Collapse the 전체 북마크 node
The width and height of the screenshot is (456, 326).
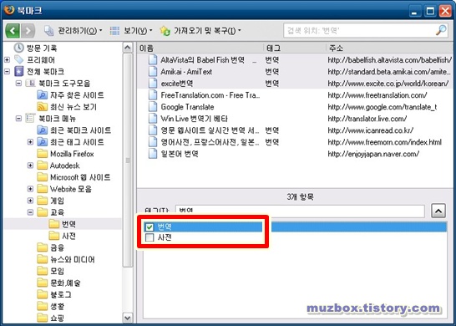(x=7, y=71)
